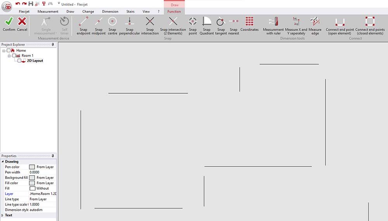388x221 pixels.
Task: Click the Save disk icon
Action: coord(31,4)
